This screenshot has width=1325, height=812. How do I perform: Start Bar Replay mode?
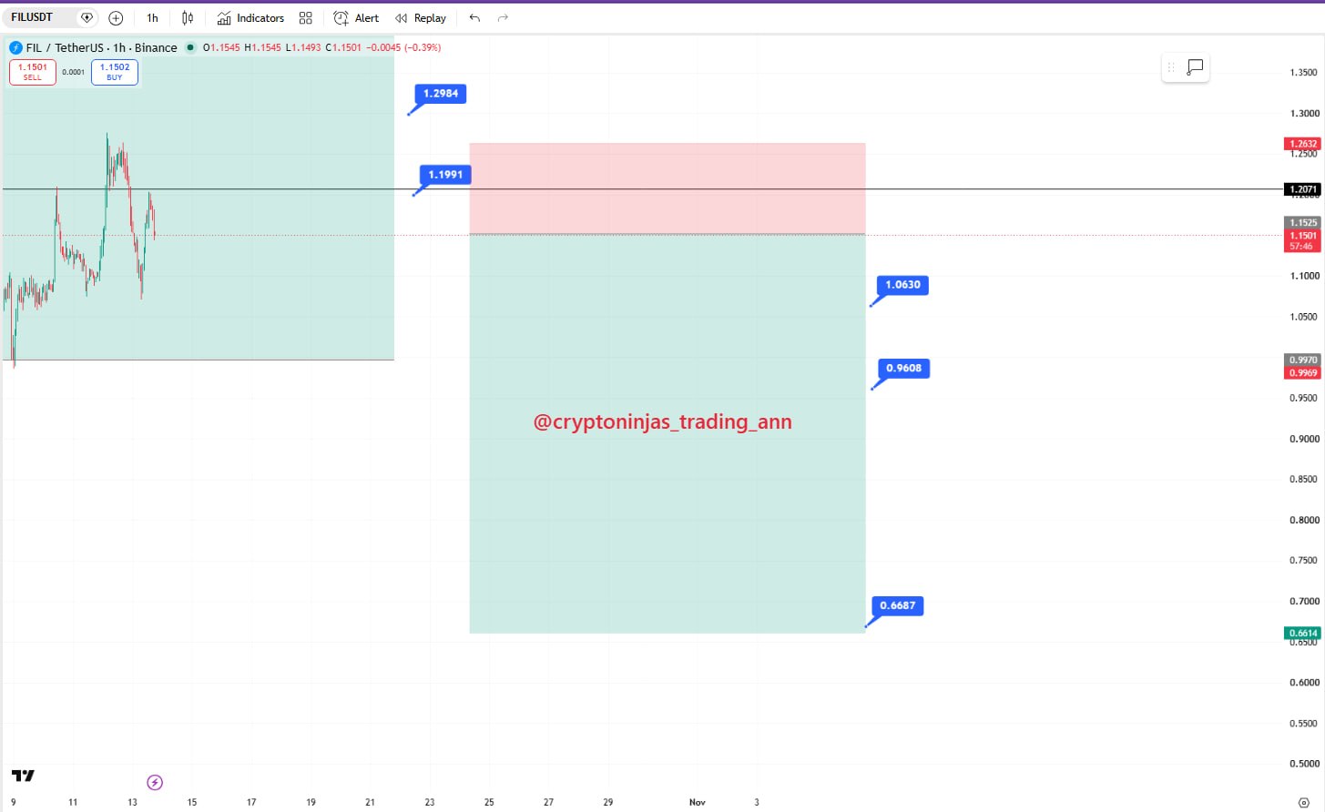click(421, 18)
